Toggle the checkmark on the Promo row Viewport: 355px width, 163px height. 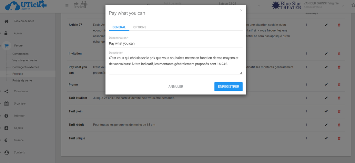[326, 85]
